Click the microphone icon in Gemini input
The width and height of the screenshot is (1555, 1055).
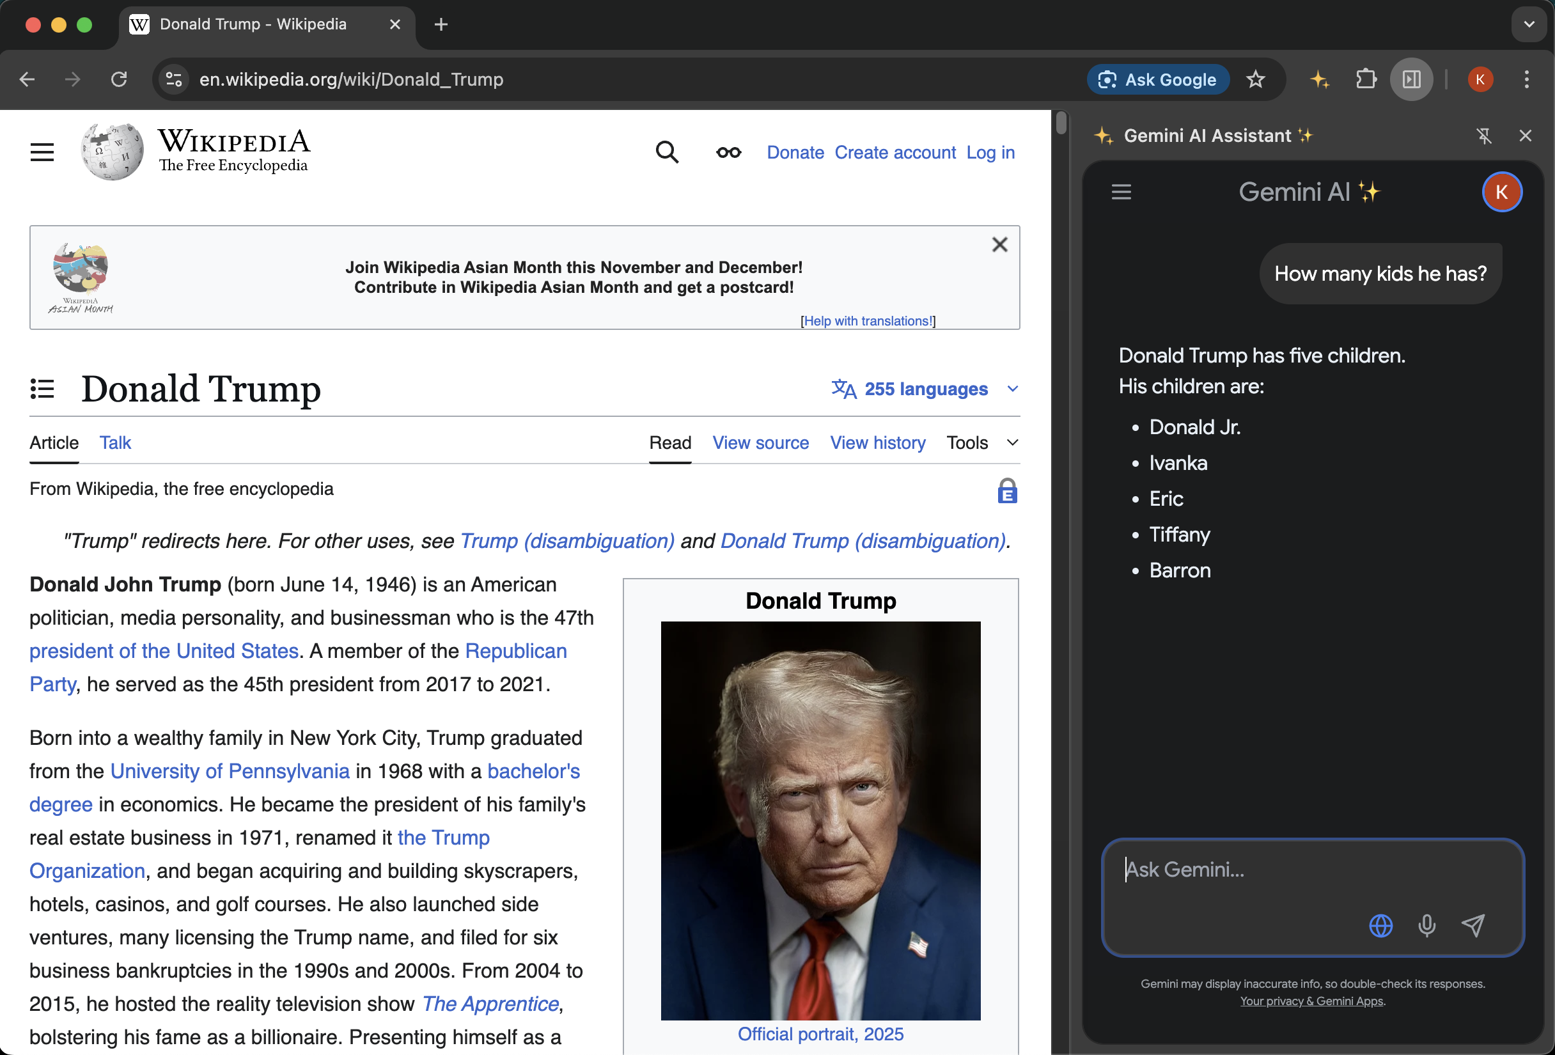pyautogui.click(x=1426, y=925)
